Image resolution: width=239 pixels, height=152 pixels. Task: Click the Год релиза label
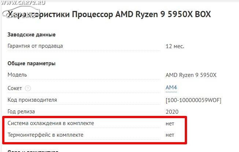pyautogui.click(x=21, y=112)
